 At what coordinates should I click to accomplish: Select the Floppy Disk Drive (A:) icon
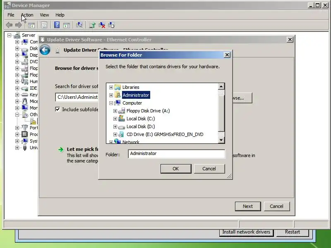(x=122, y=111)
